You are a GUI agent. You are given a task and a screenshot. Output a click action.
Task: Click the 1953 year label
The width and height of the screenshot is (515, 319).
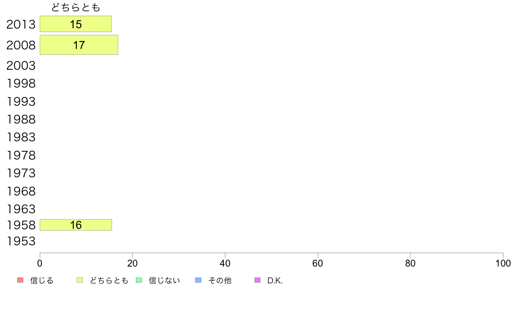click(x=21, y=241)
